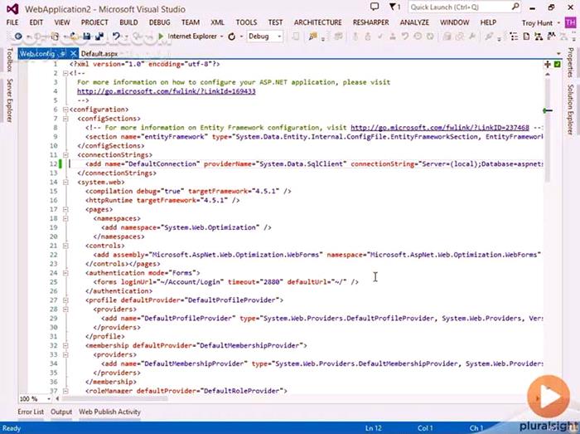The image size is (580, 434).
Task: Click the document page toolbar icon on the right
Action: [x=526, y=37]
